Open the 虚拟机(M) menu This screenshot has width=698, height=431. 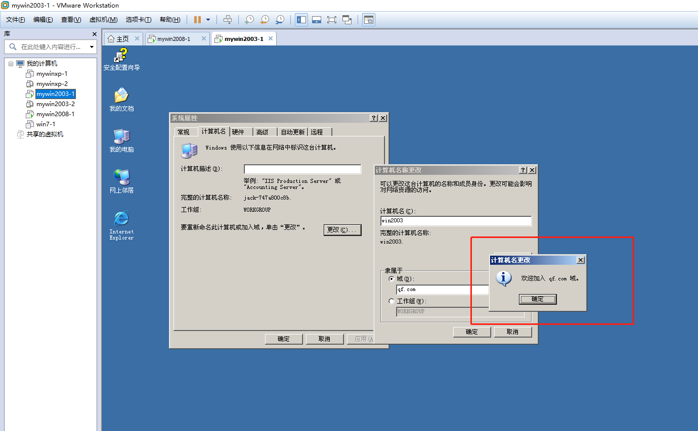[103, 20]
